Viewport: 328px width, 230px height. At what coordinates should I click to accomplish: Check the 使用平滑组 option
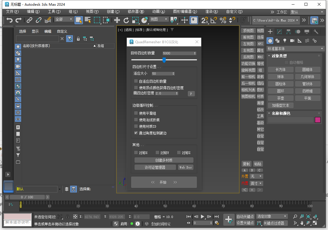click(x=136, y=113)
